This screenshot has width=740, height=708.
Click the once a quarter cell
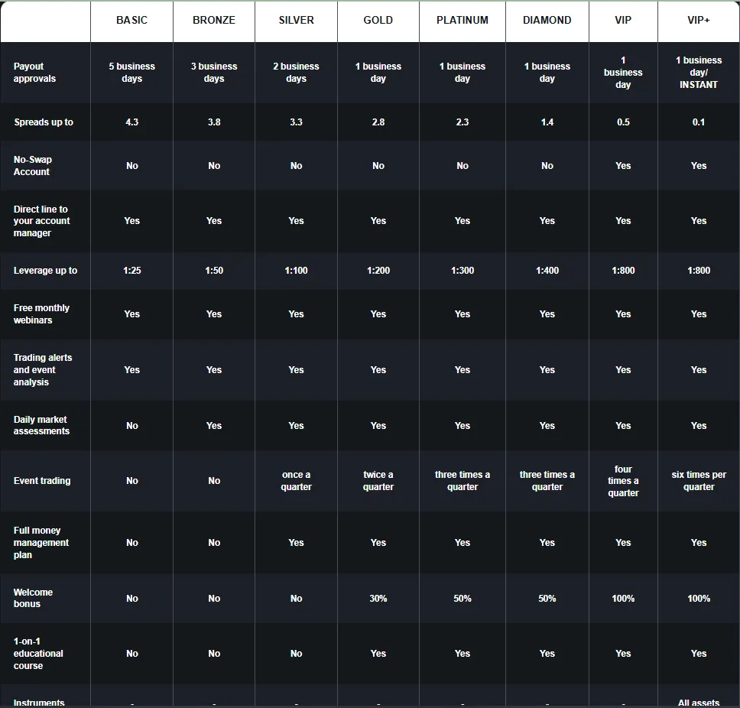[296, 481]
